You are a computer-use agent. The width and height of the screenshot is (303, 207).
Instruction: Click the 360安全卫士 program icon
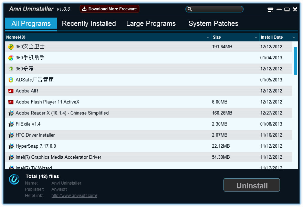click(11, 47)
